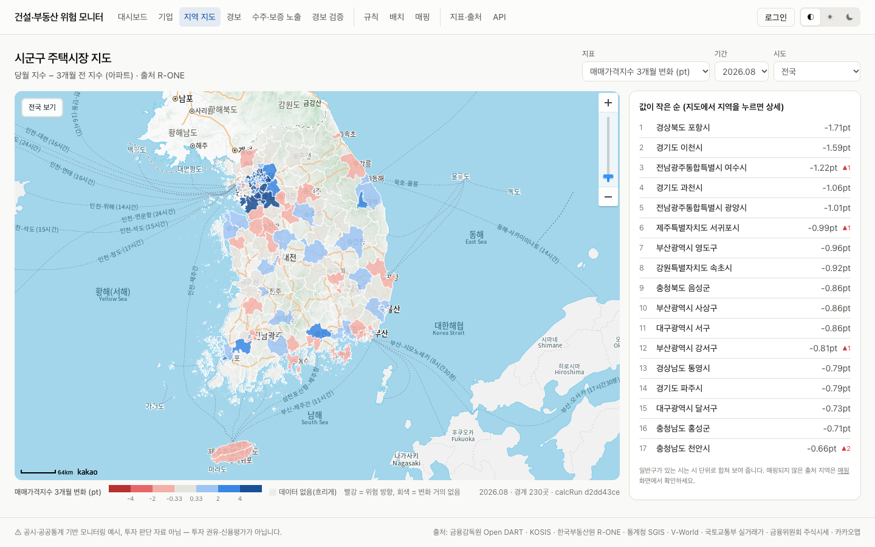Viewport: 875px width, 547px height.
Task: Click the 전국 보기 map button
Action: pos(42,107)
